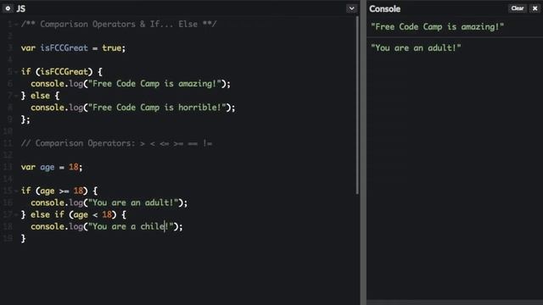Select the JS panel title
This screenshot has height=305, width=543.
tap(20, 8)
